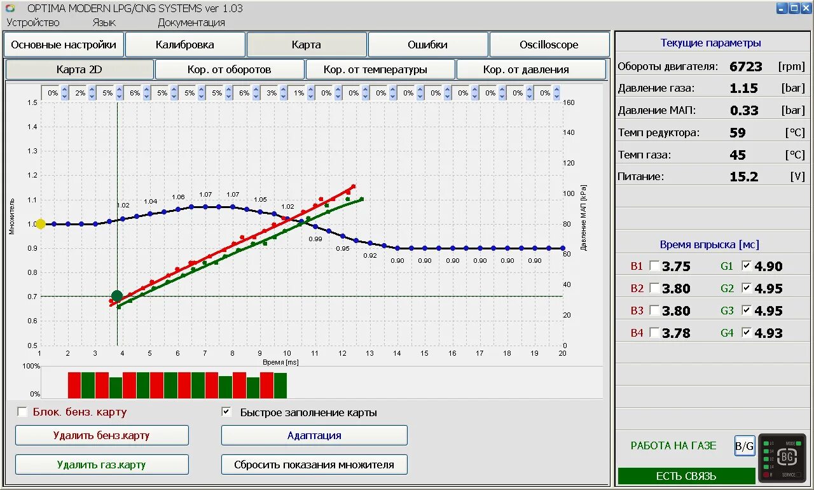This screenshot has width=814, height=490.
Task: Click the spinner arrows beside the 3% field
Action: (x=284, y=93)
